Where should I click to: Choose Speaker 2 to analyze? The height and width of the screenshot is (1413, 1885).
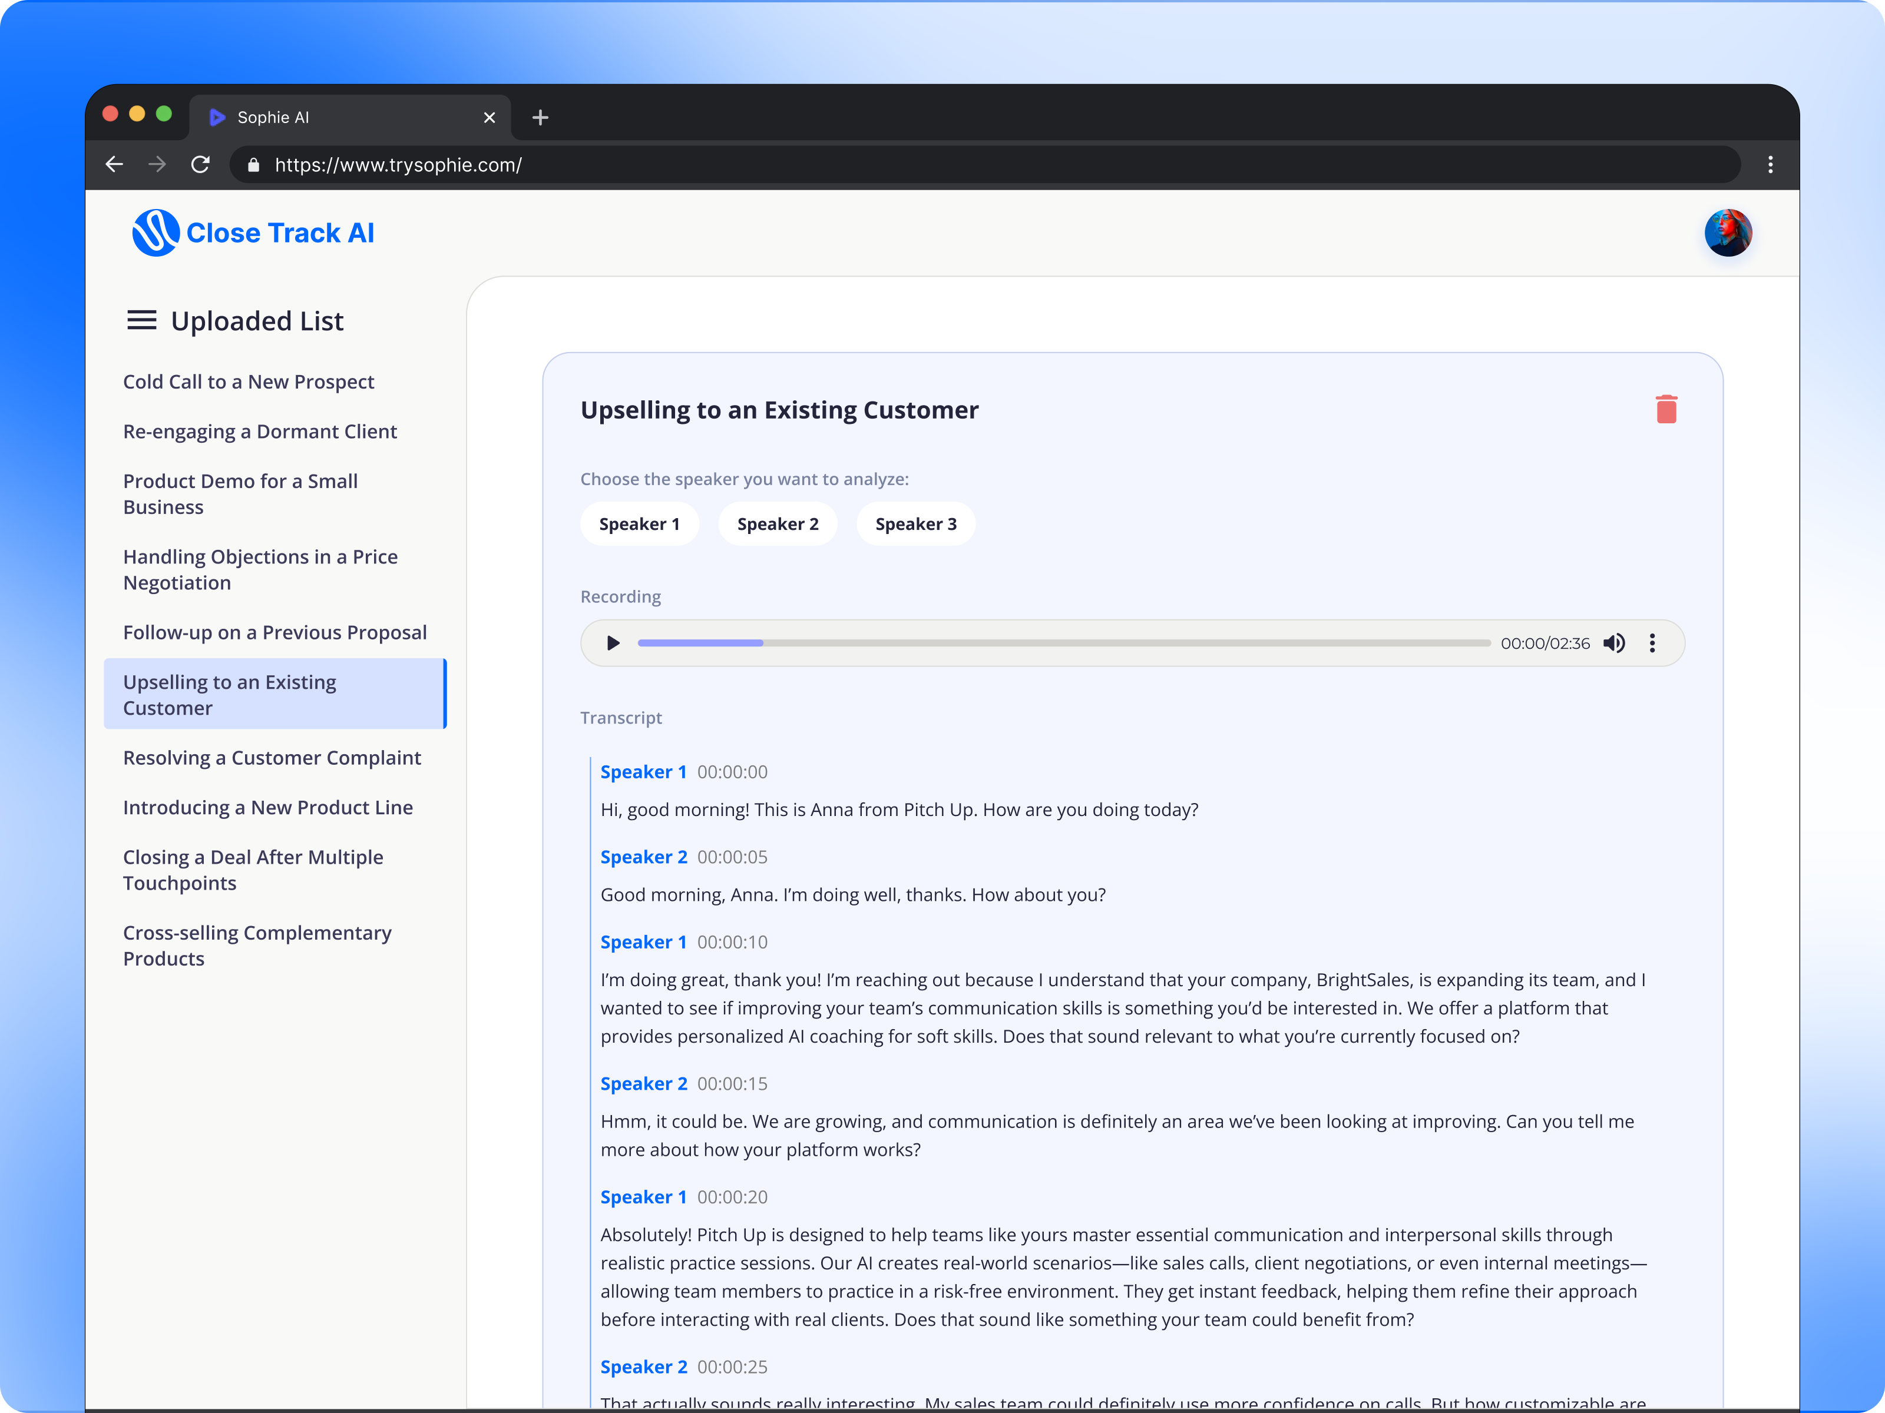tap(777, 524)
